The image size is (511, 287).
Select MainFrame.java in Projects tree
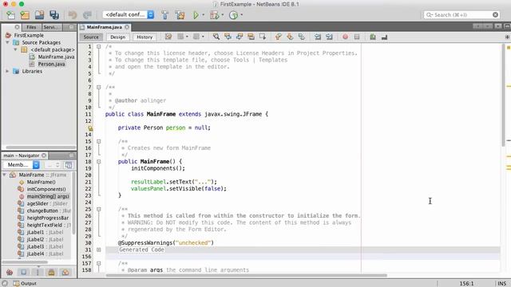pyautogui.click(x=56, y=57)
